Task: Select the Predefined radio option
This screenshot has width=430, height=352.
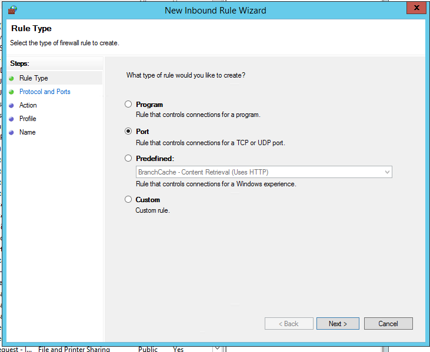Action: coord(128,159)
